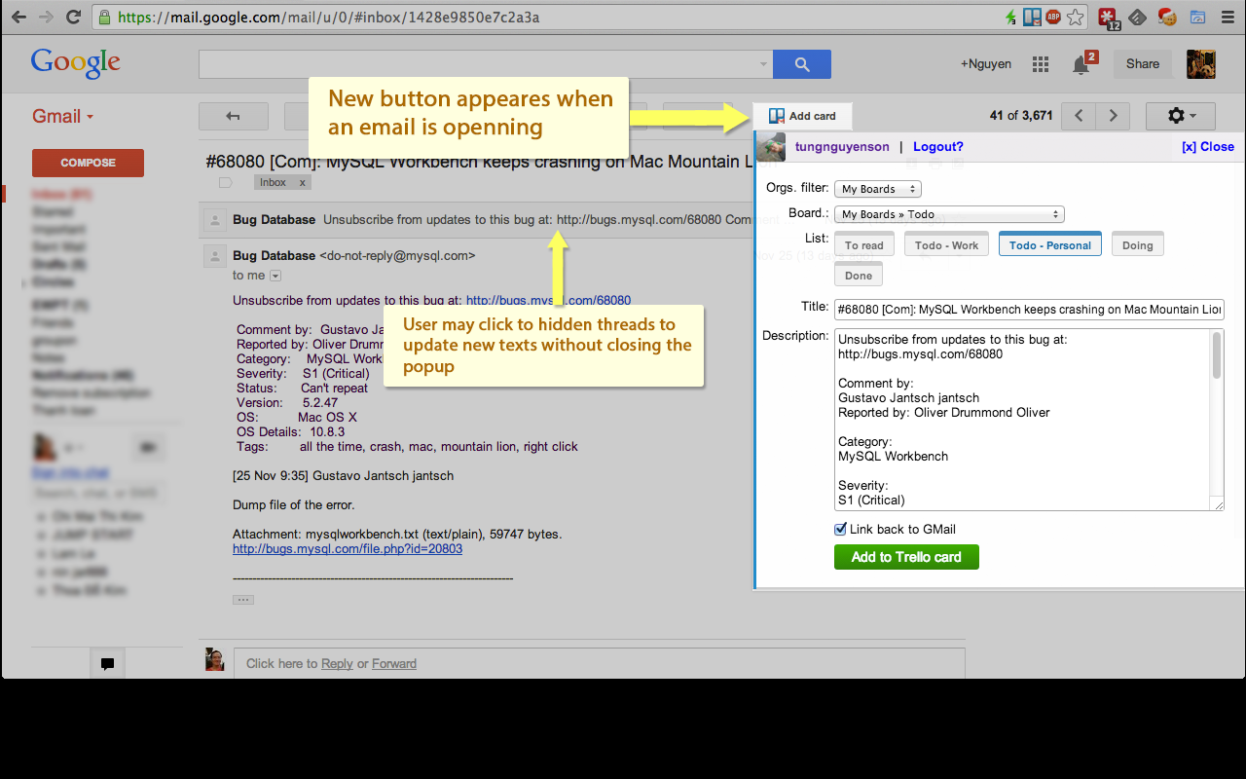Open the Orgs. filter My Boards dropdown
This screenshot has height=779, width=1246.
click(877, 188)
